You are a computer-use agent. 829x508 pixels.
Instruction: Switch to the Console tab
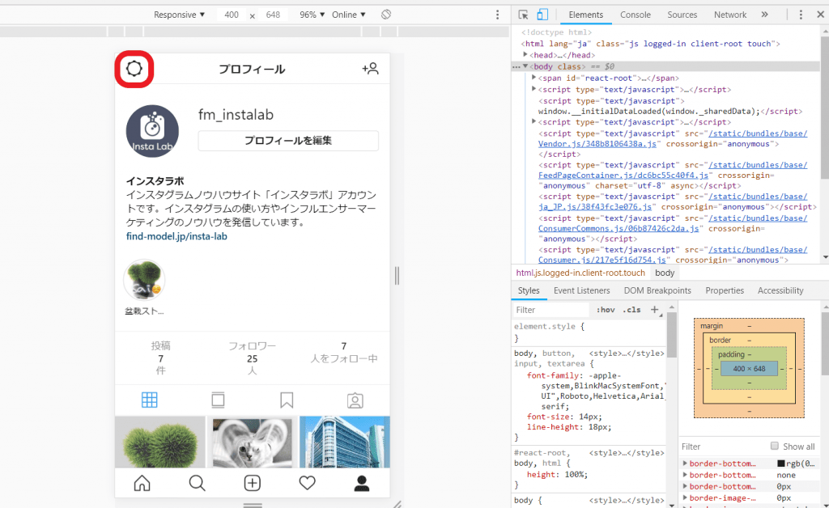(635, 15)
